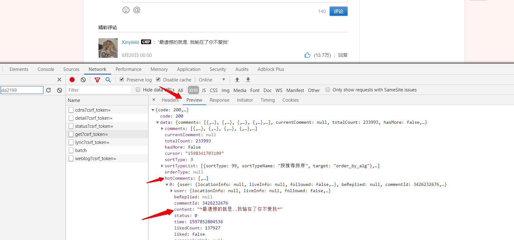Filter requests by Img type
The image size is (514, 240).
click(x=226, y=90)
